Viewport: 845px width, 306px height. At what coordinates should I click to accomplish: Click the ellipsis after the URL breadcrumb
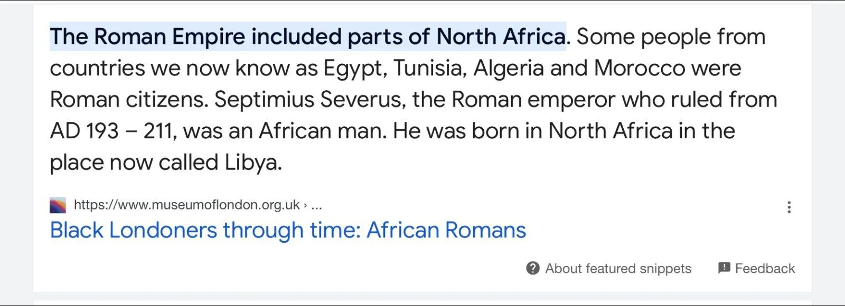pyautogui.click(x=316, y=205)
